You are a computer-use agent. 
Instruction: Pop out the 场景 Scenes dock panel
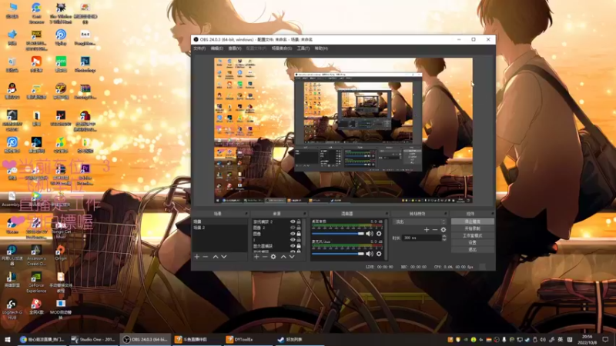coord(246,214)
